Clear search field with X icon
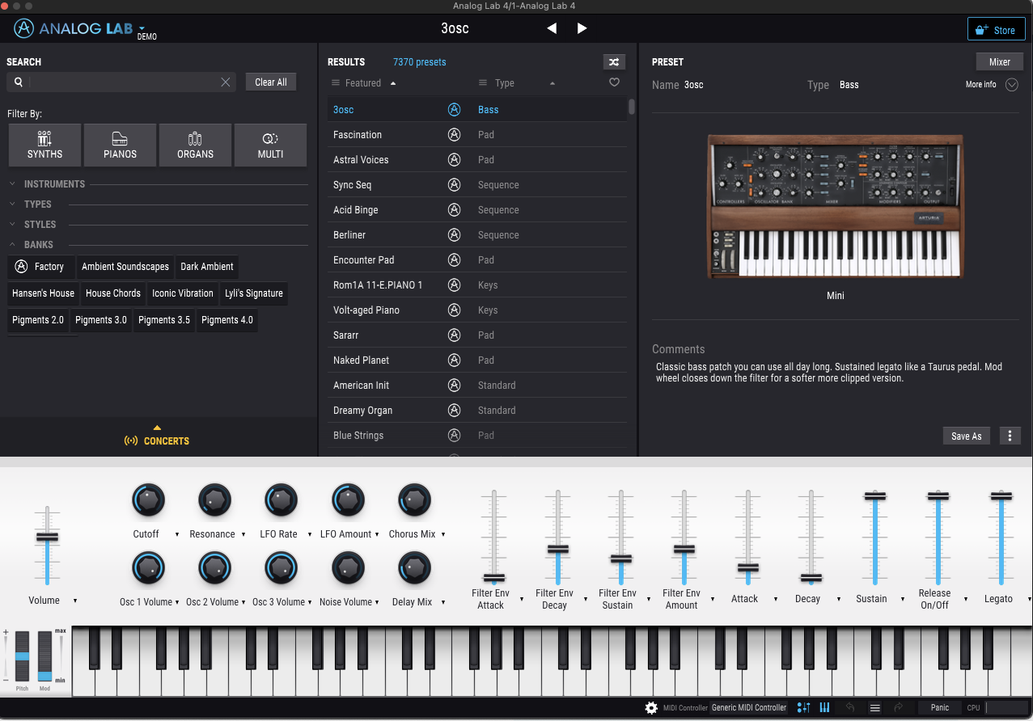Image resolution: width=1033 pixels, height=721 pixels. [226, 82]
